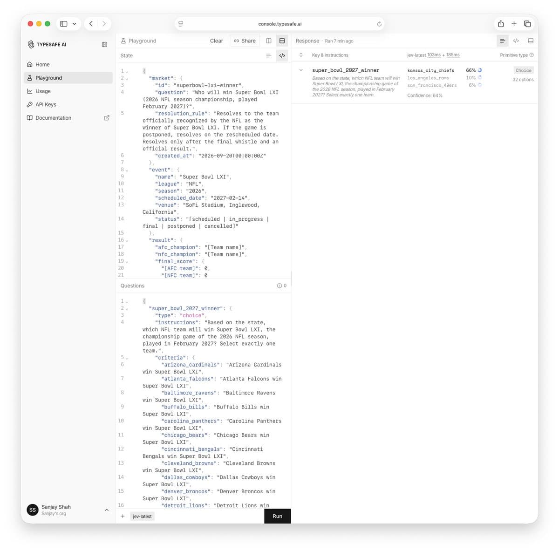Focus the console.typesafe.ai address bar
559x551 pixels.
[x=279, y=24]
